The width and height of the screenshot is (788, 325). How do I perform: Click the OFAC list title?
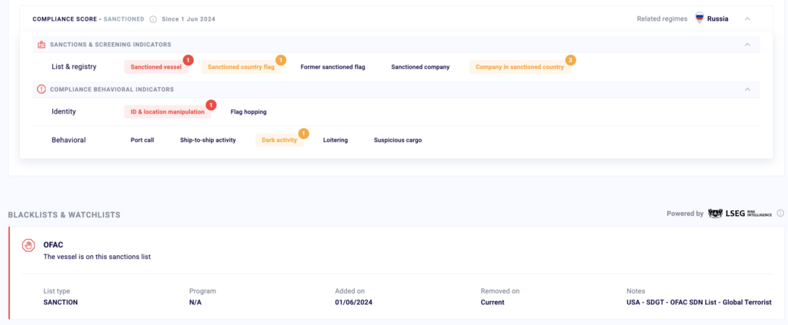53,245
